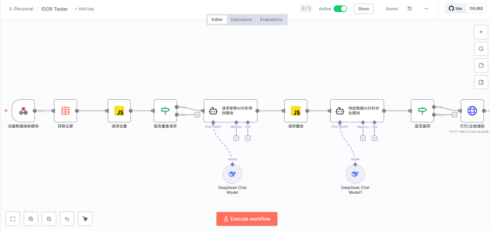The image size is (490, 231).
Task: Click the zoom to fit canvas button
Action: (13, 219)
